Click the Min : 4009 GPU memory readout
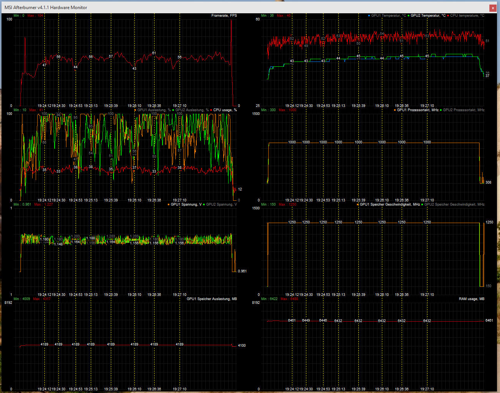The image size is (500, 393). [22, 299]
